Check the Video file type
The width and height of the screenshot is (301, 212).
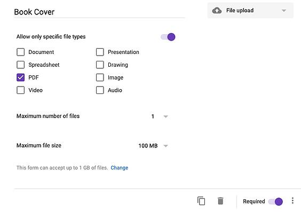coord(20,90)
